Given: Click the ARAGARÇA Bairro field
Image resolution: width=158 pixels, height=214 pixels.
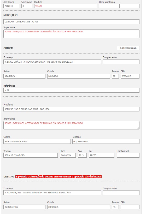Looking at the screenshot, I should (x=24, y=76).
